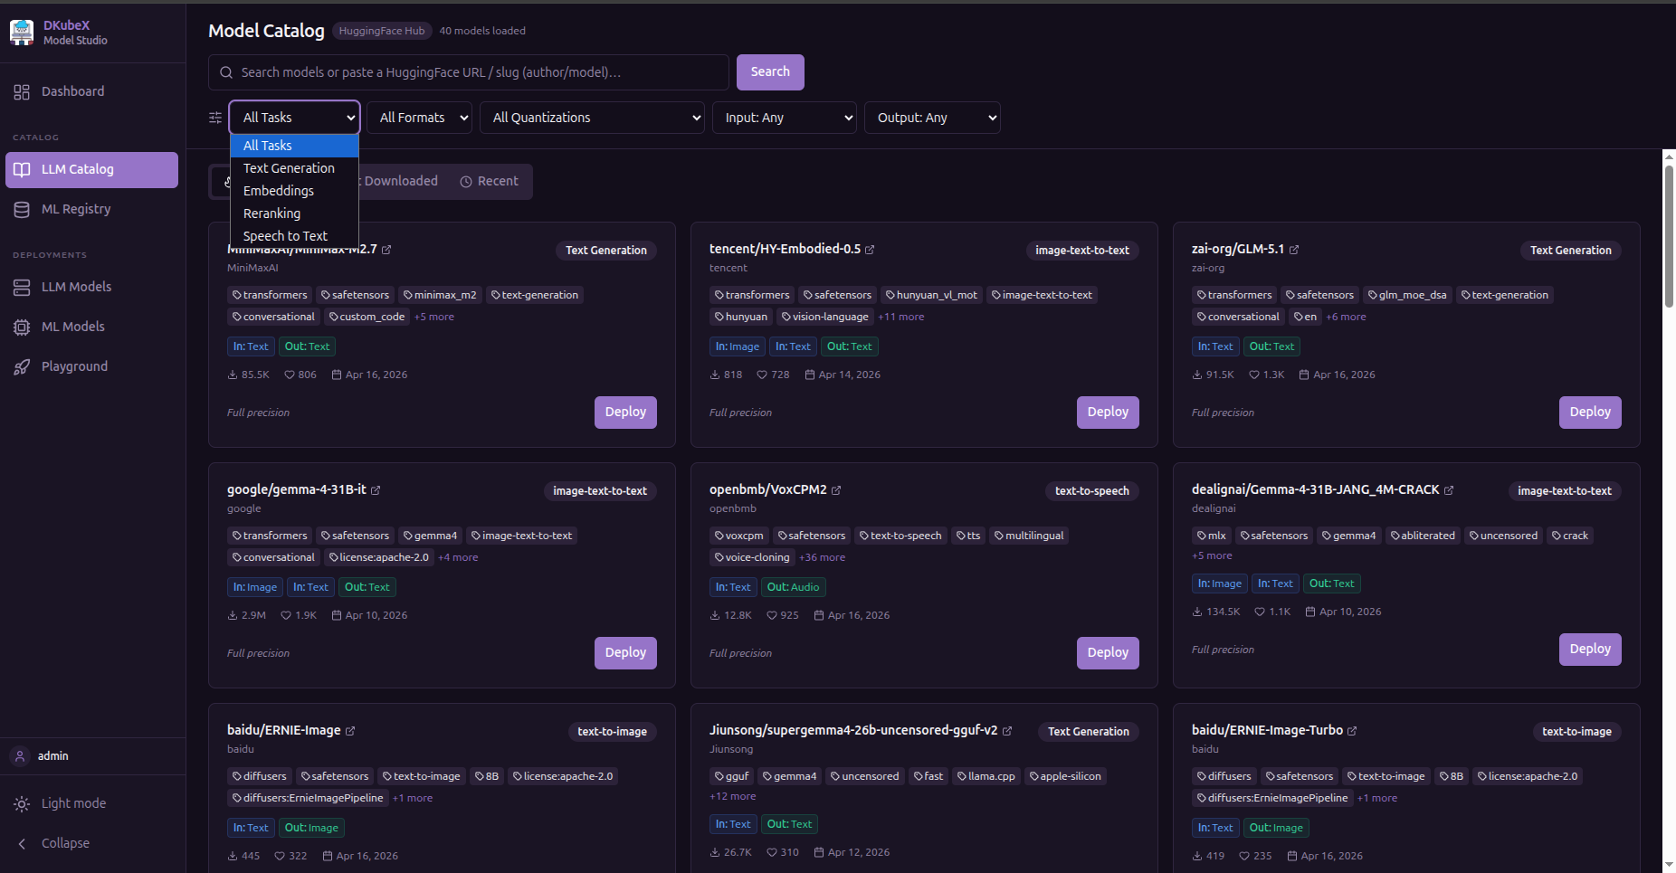
Task: Click the Playground rocket icon
Action: tap(22, 366)
